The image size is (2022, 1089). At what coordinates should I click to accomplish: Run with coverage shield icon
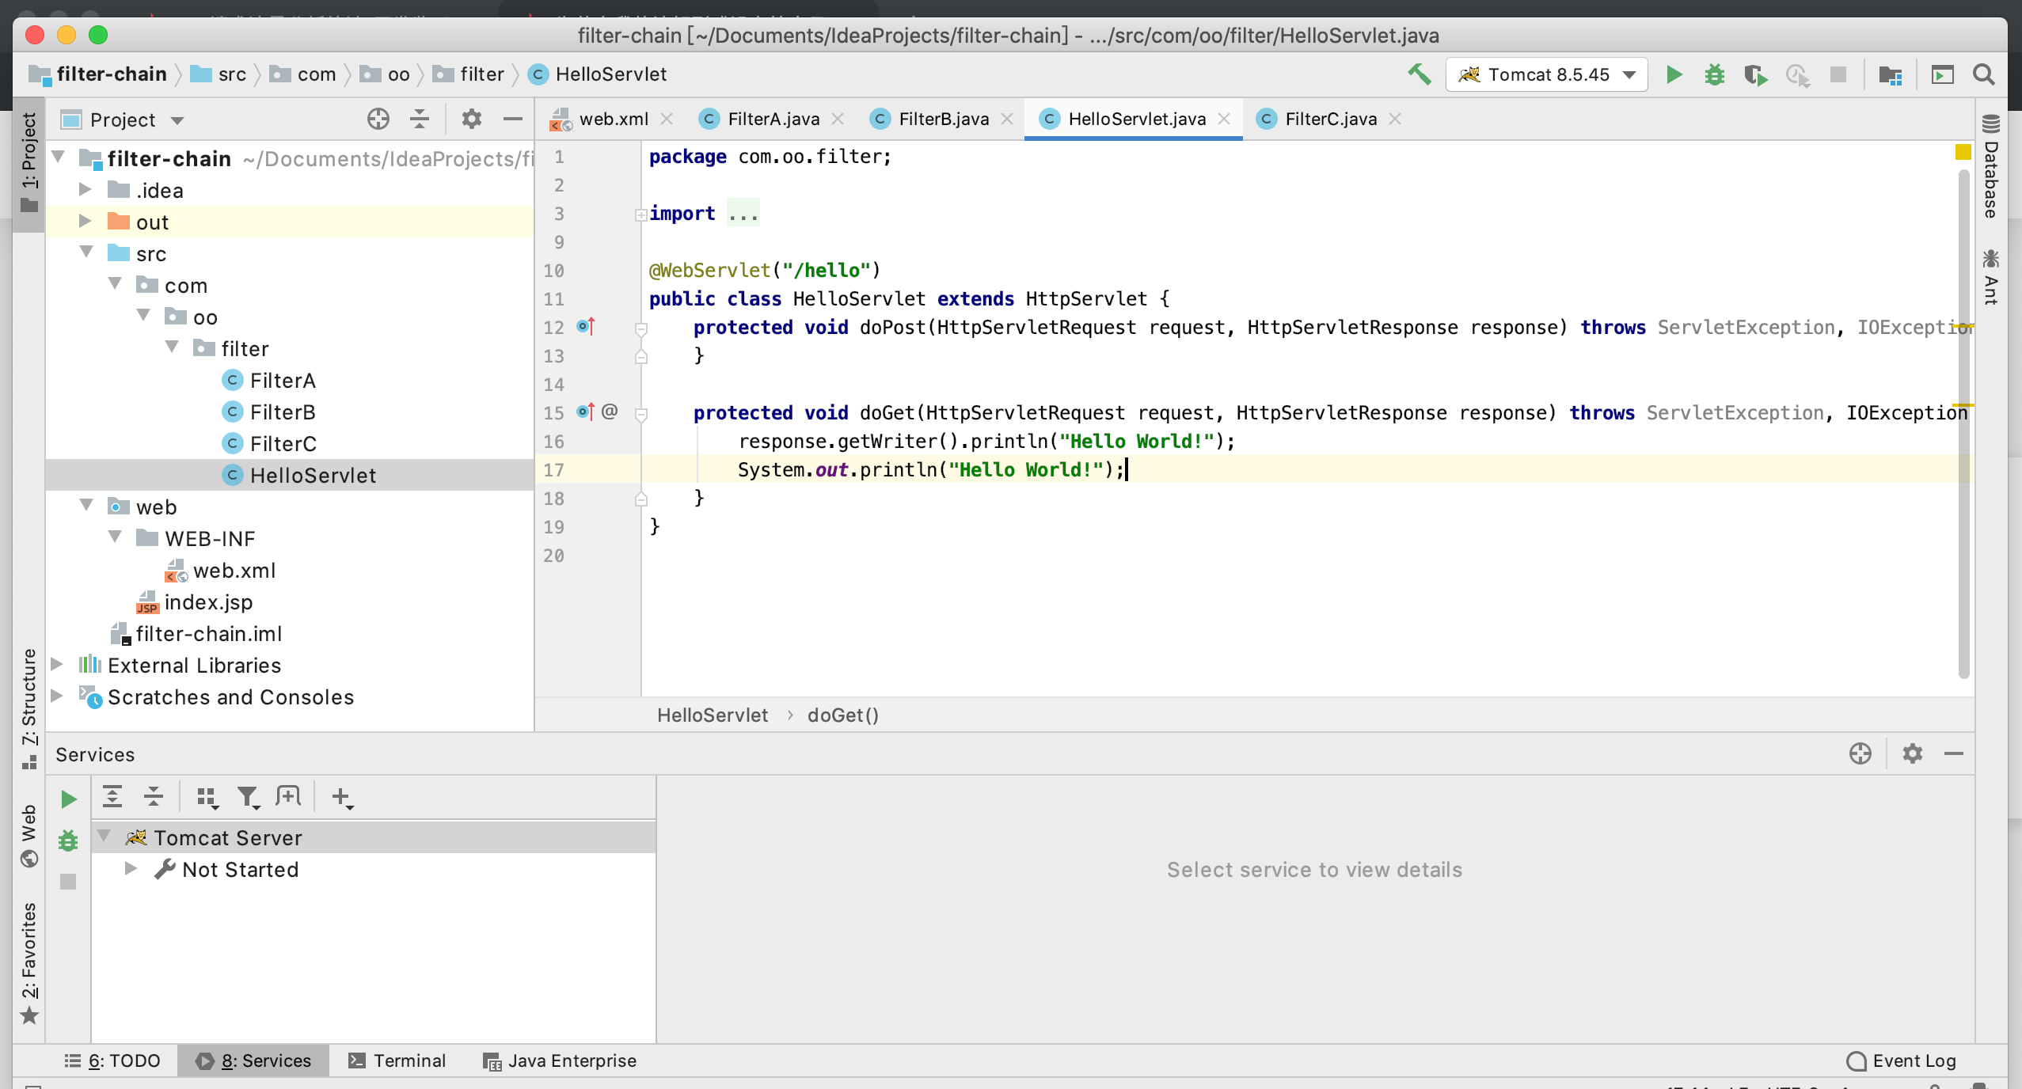[1755, 75]
